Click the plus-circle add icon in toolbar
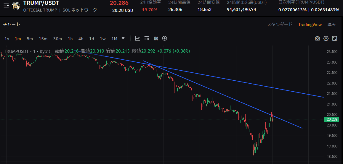The width and height of the screenshot is (343, 164). point(165,38)
